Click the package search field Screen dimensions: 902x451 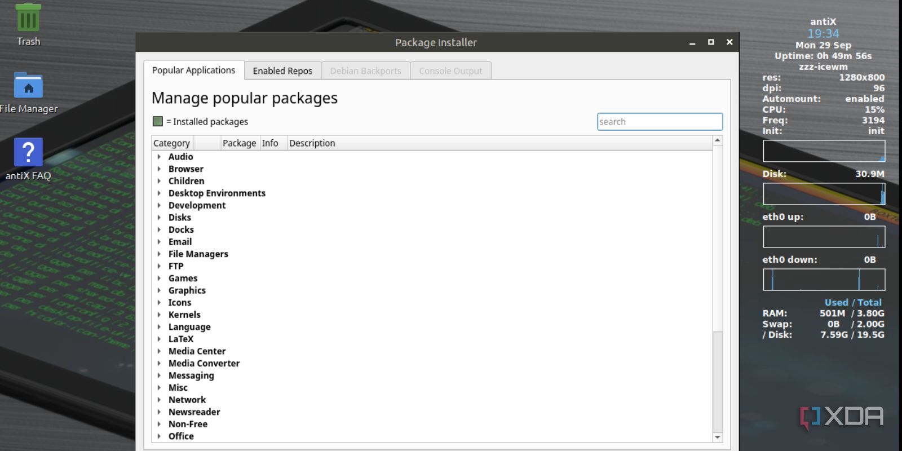pos(660,122)
